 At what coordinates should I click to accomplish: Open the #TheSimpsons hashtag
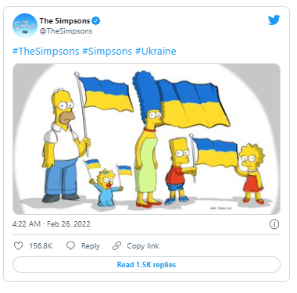tap(45, 52)
